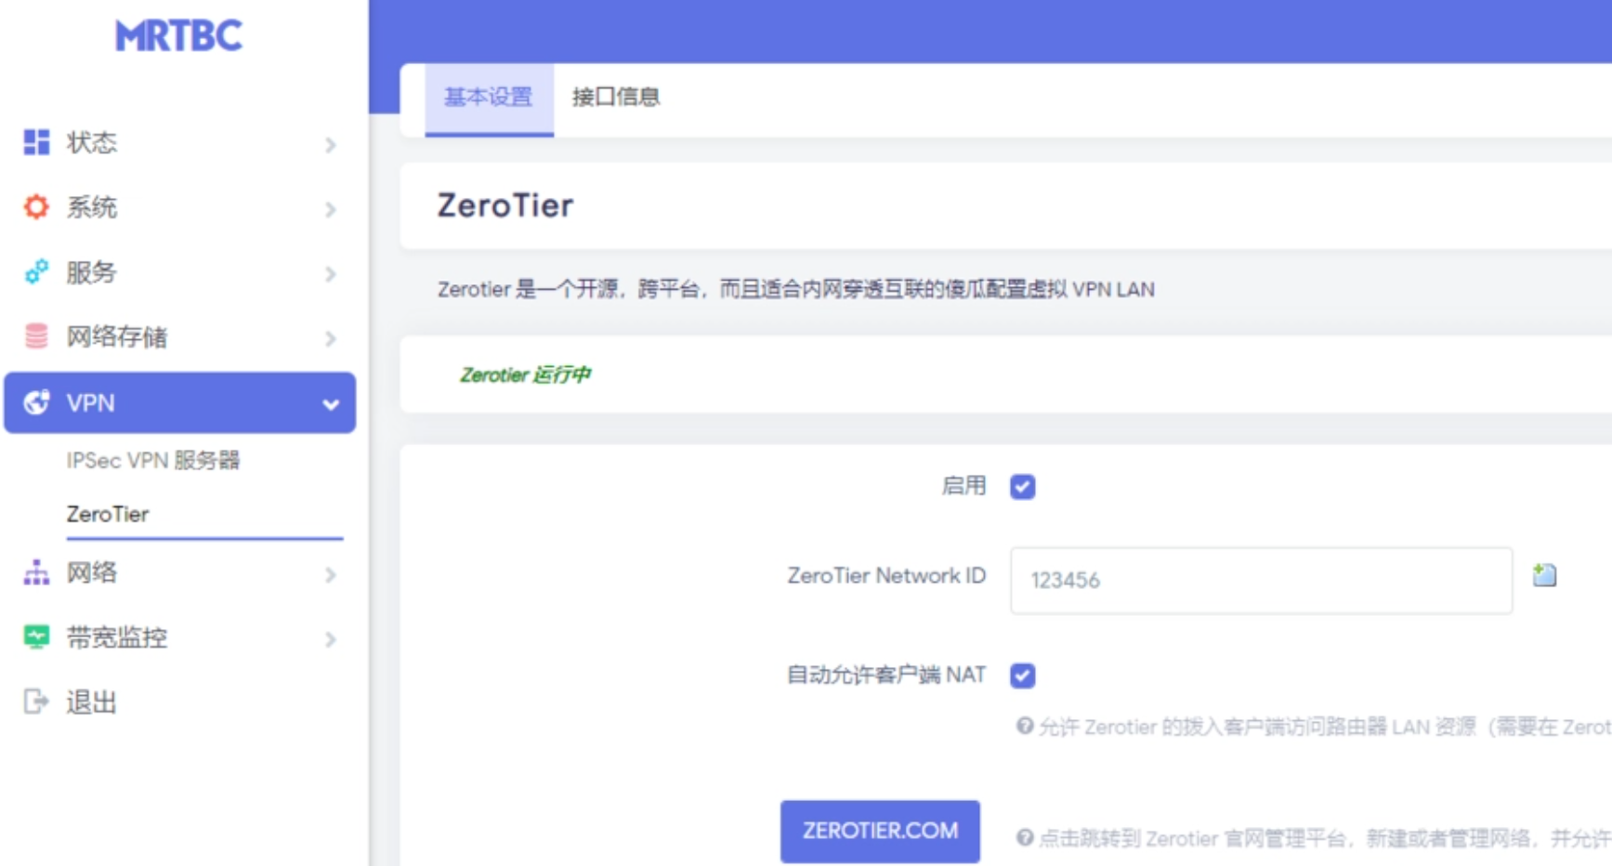
Task: Select the 网络存储 menu label
Action: [x=116, y=336]
